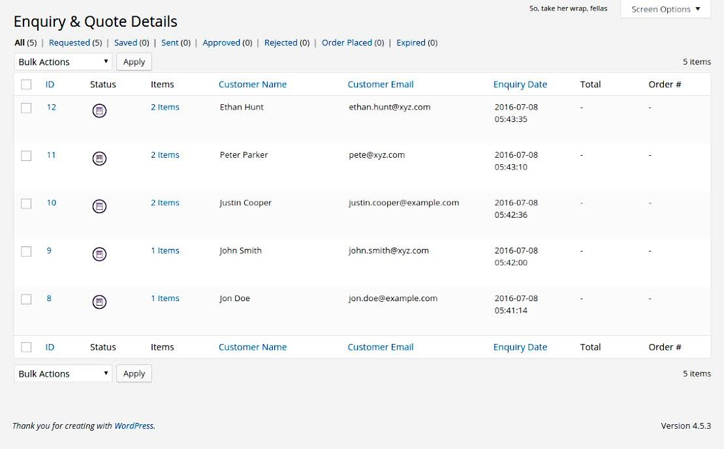The height and width of the screenshot is (449, 724).
Task: Show Order Placed enquiries filter
Action: point(353,42)
